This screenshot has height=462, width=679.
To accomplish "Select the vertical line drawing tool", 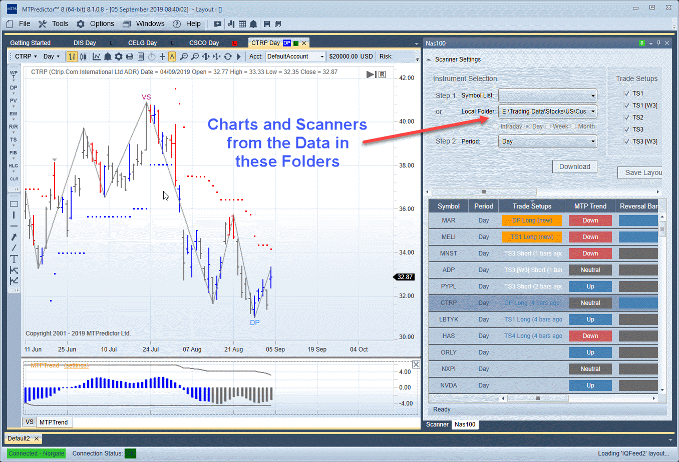I will coord(14,215).
